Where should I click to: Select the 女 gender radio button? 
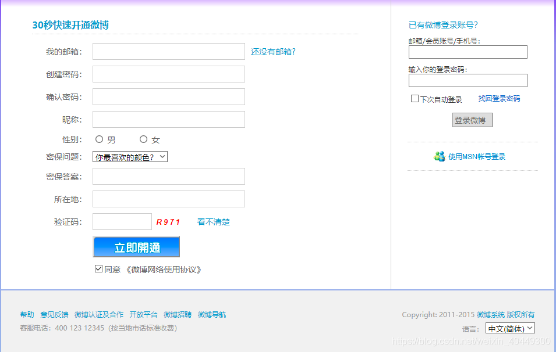(143, 139)
